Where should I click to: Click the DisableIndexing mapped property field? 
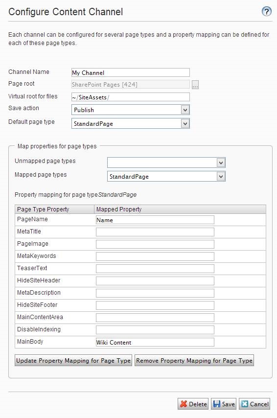point(155,330)
